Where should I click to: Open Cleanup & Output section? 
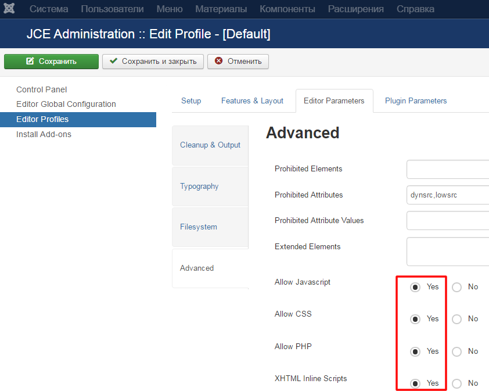coord(210,145)
